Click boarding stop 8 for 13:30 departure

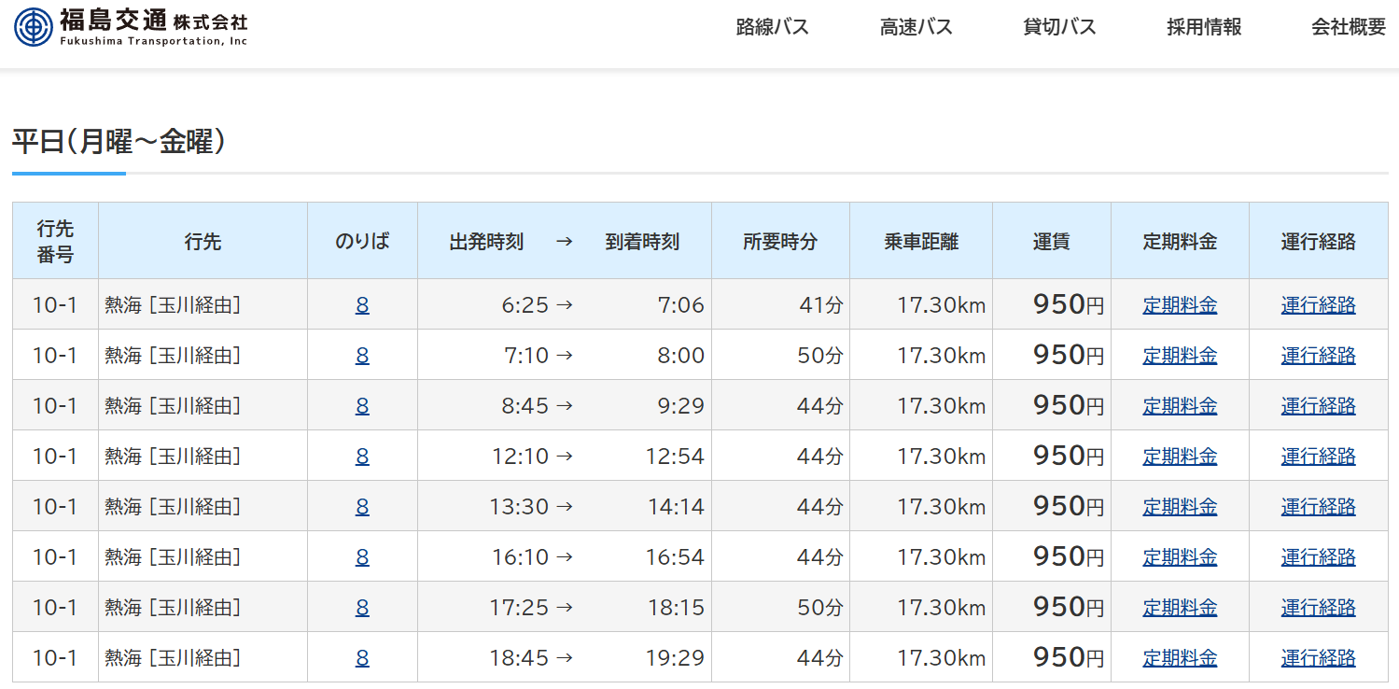[362, 507]
